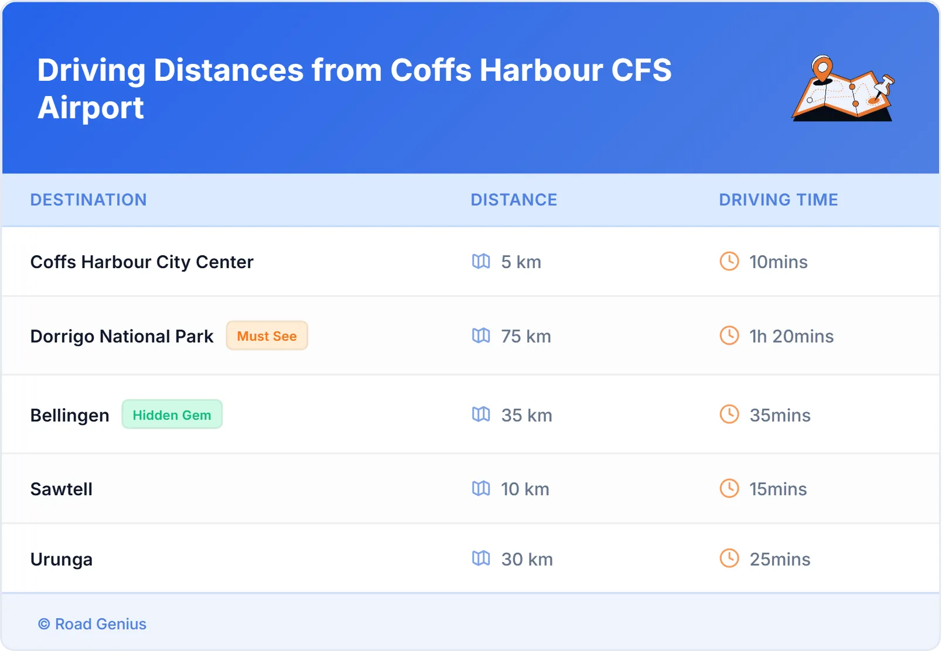Click the 30 km distance value
The width and height of the screenshot is (942, 651).
pos(527,559)
